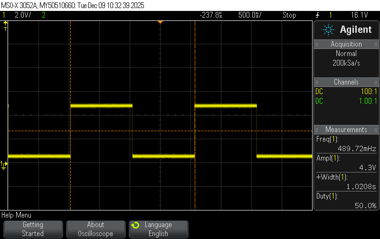
Task: Click the channel 1 ground reference marker
Action: 4,165
